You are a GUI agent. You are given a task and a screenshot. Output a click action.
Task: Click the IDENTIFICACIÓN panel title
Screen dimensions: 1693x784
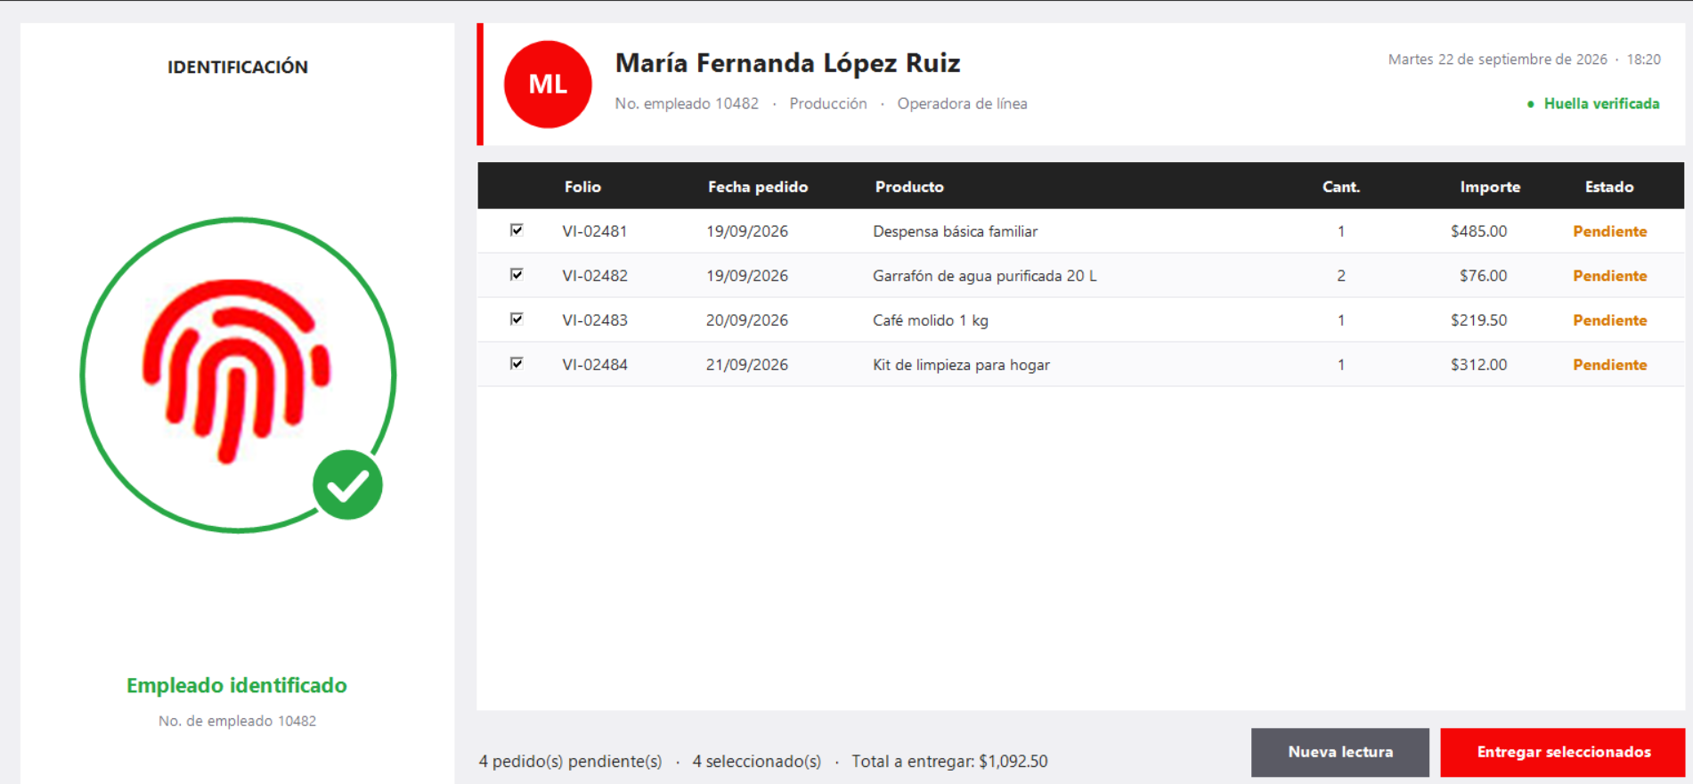click(238, 67)
